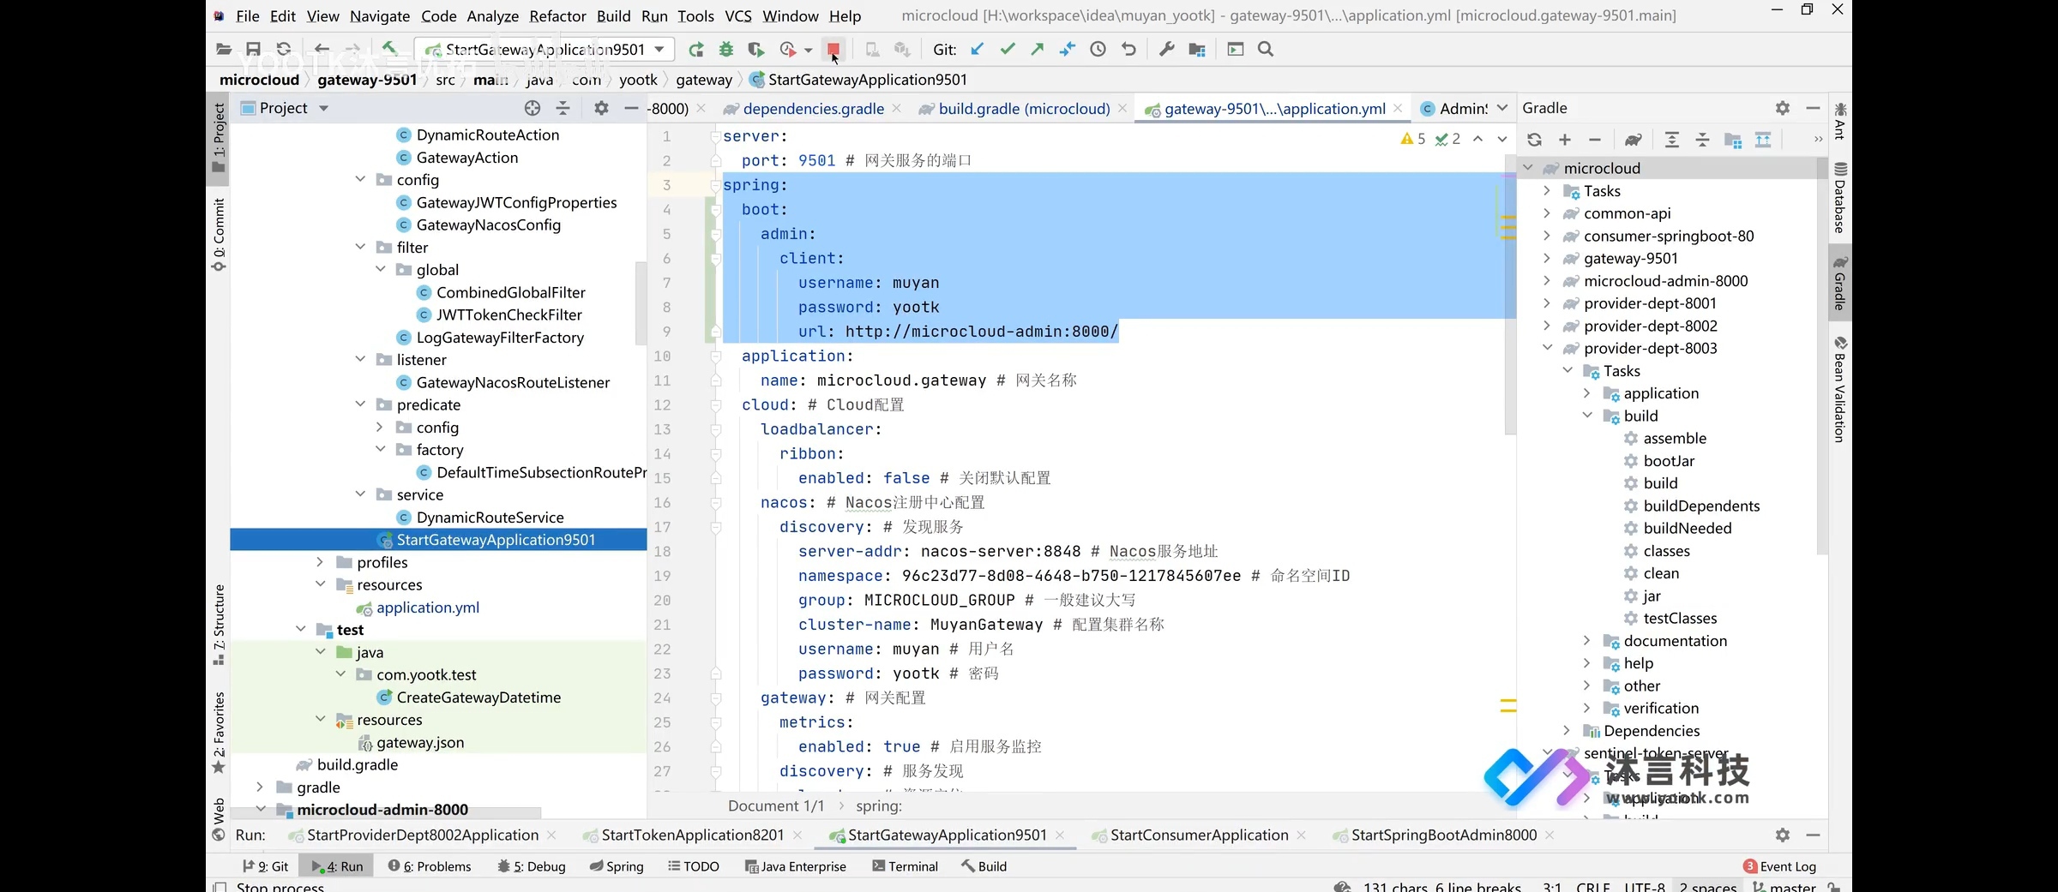Open the Terminal tool window
2058x892 pixels.
point(905,866)
